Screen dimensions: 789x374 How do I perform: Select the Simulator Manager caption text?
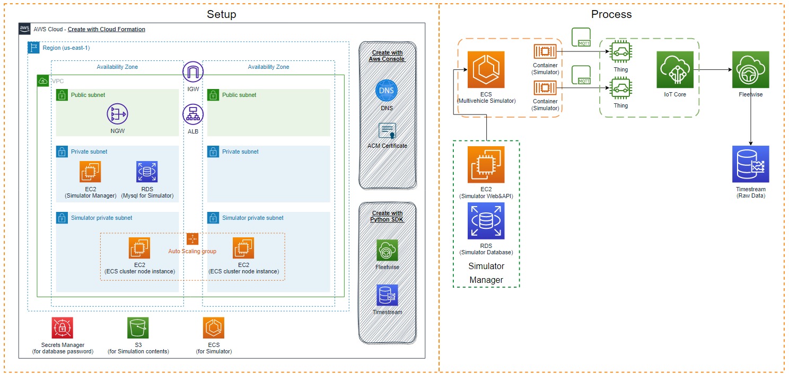tap(486, 273)
